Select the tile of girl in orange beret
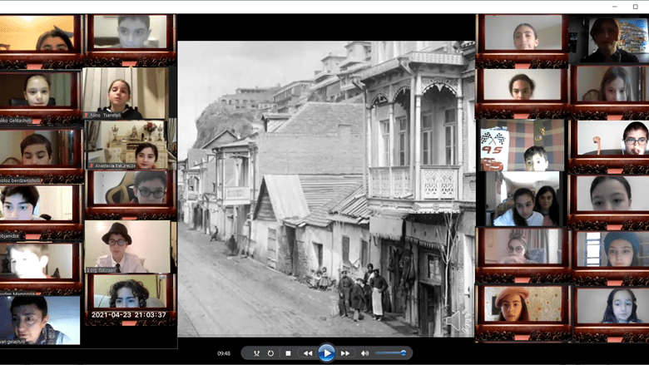Viewport: 649px width, 365px height. point(523,304)
